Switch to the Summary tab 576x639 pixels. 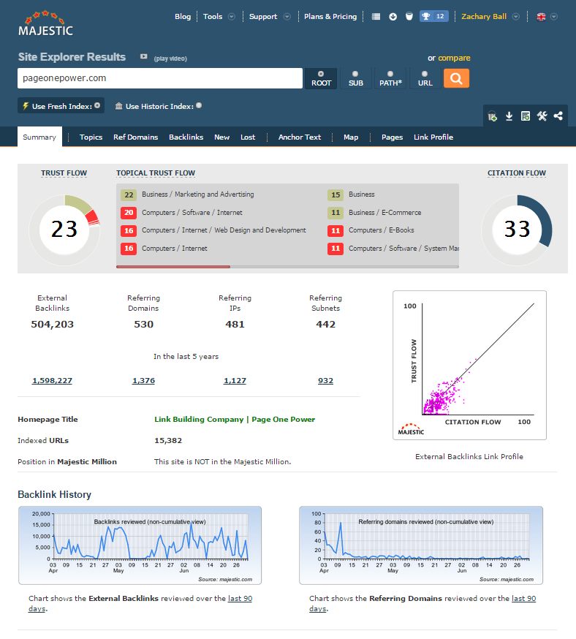click(39, 137)
